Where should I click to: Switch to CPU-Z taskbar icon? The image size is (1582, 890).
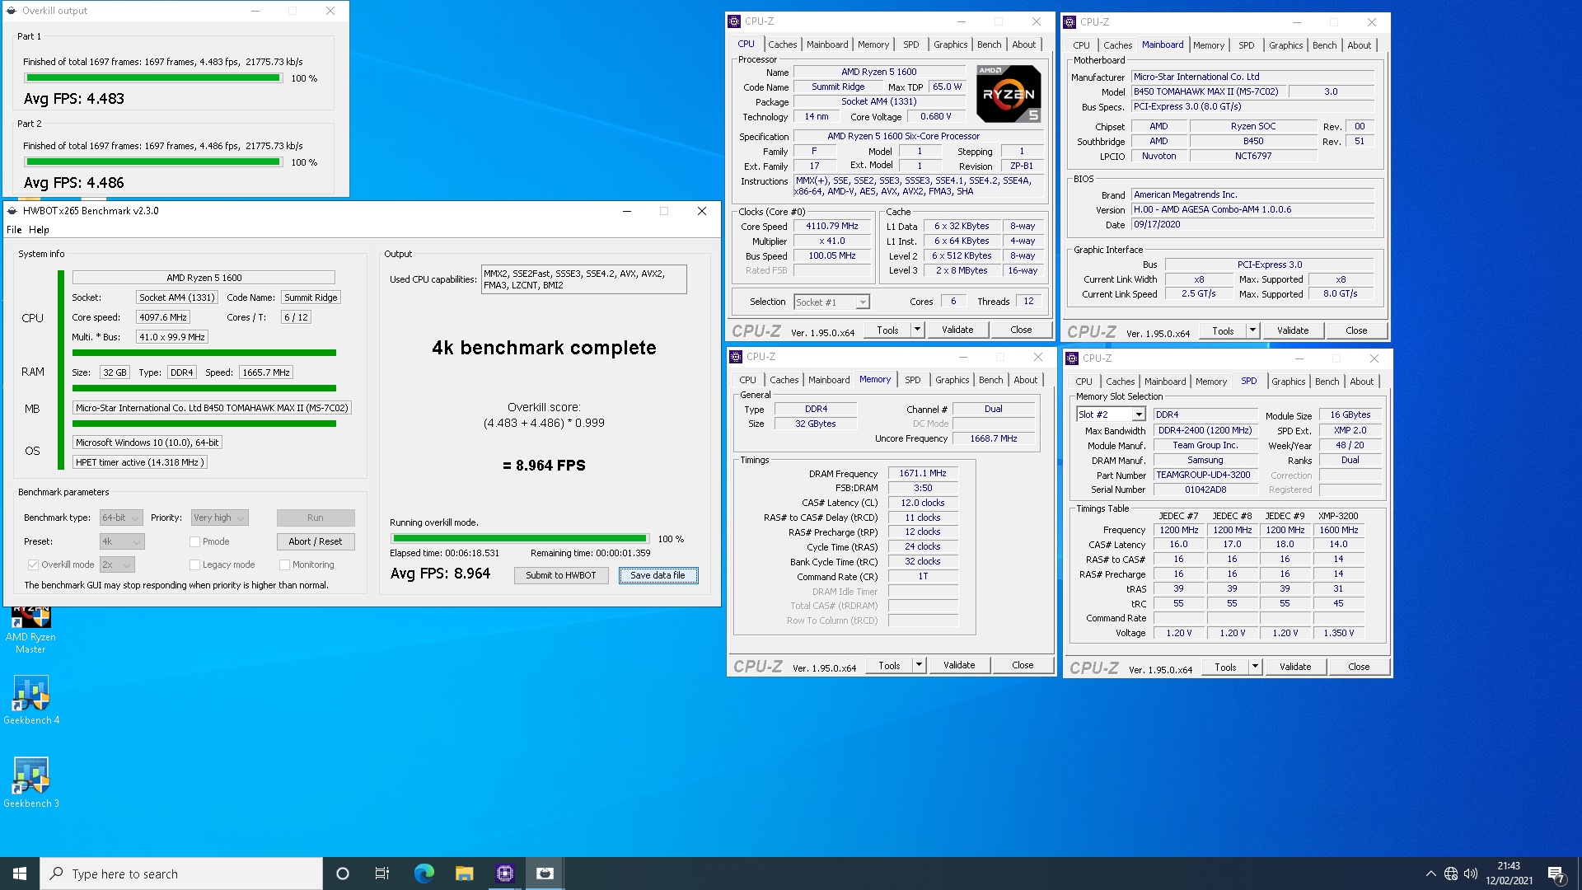point(504,874)
